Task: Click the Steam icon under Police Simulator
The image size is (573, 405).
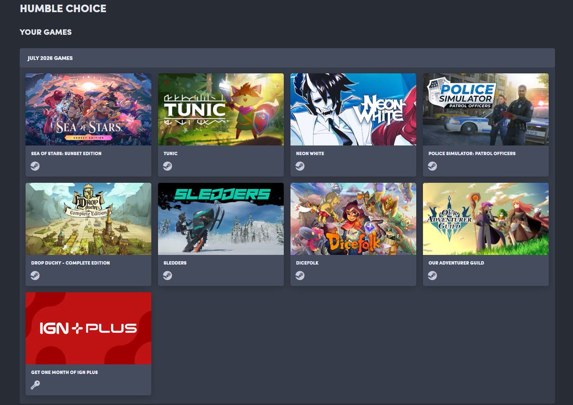Action: pyautogui.click(x=432, y=166)
